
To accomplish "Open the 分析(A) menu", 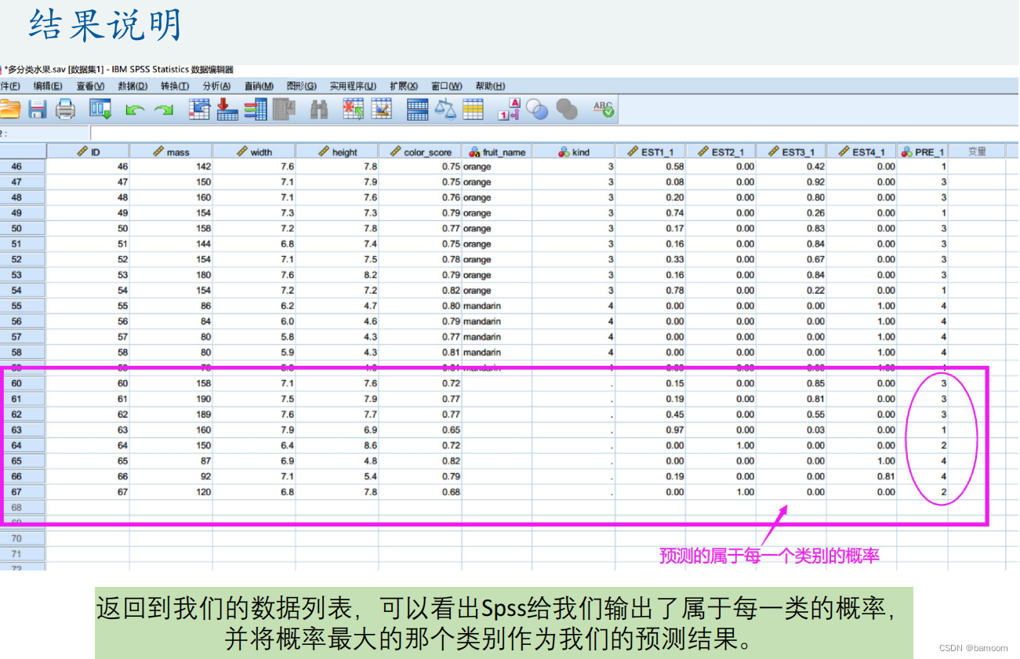I will (x=216, y=86).
